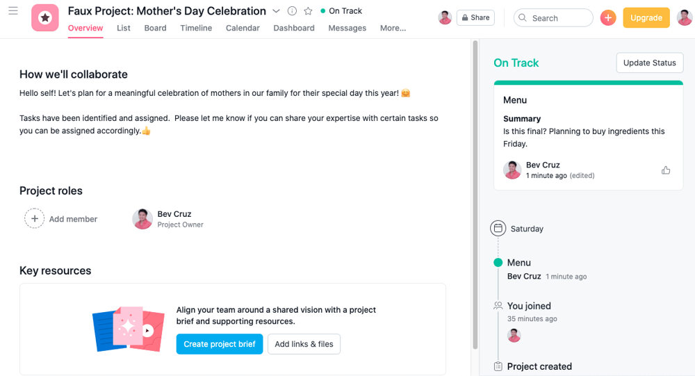Open the Board tab
Image resolution: width=695 pixels, height=376 pixels.
155,28
